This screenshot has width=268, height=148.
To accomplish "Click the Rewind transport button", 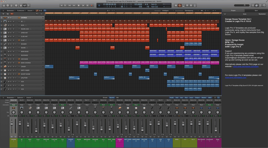I will [x=70, y=5].
